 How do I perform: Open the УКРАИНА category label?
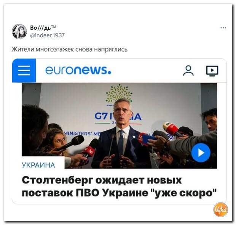(x=38, y=165)
